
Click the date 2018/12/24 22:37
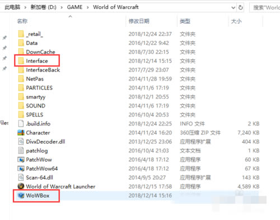pyautogui.click(x=150, y=34)
